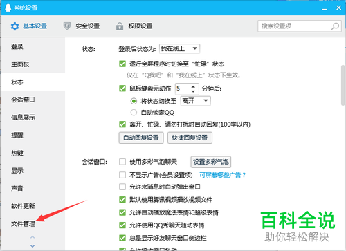Click the 自动回复设置 button

point(141,138)
